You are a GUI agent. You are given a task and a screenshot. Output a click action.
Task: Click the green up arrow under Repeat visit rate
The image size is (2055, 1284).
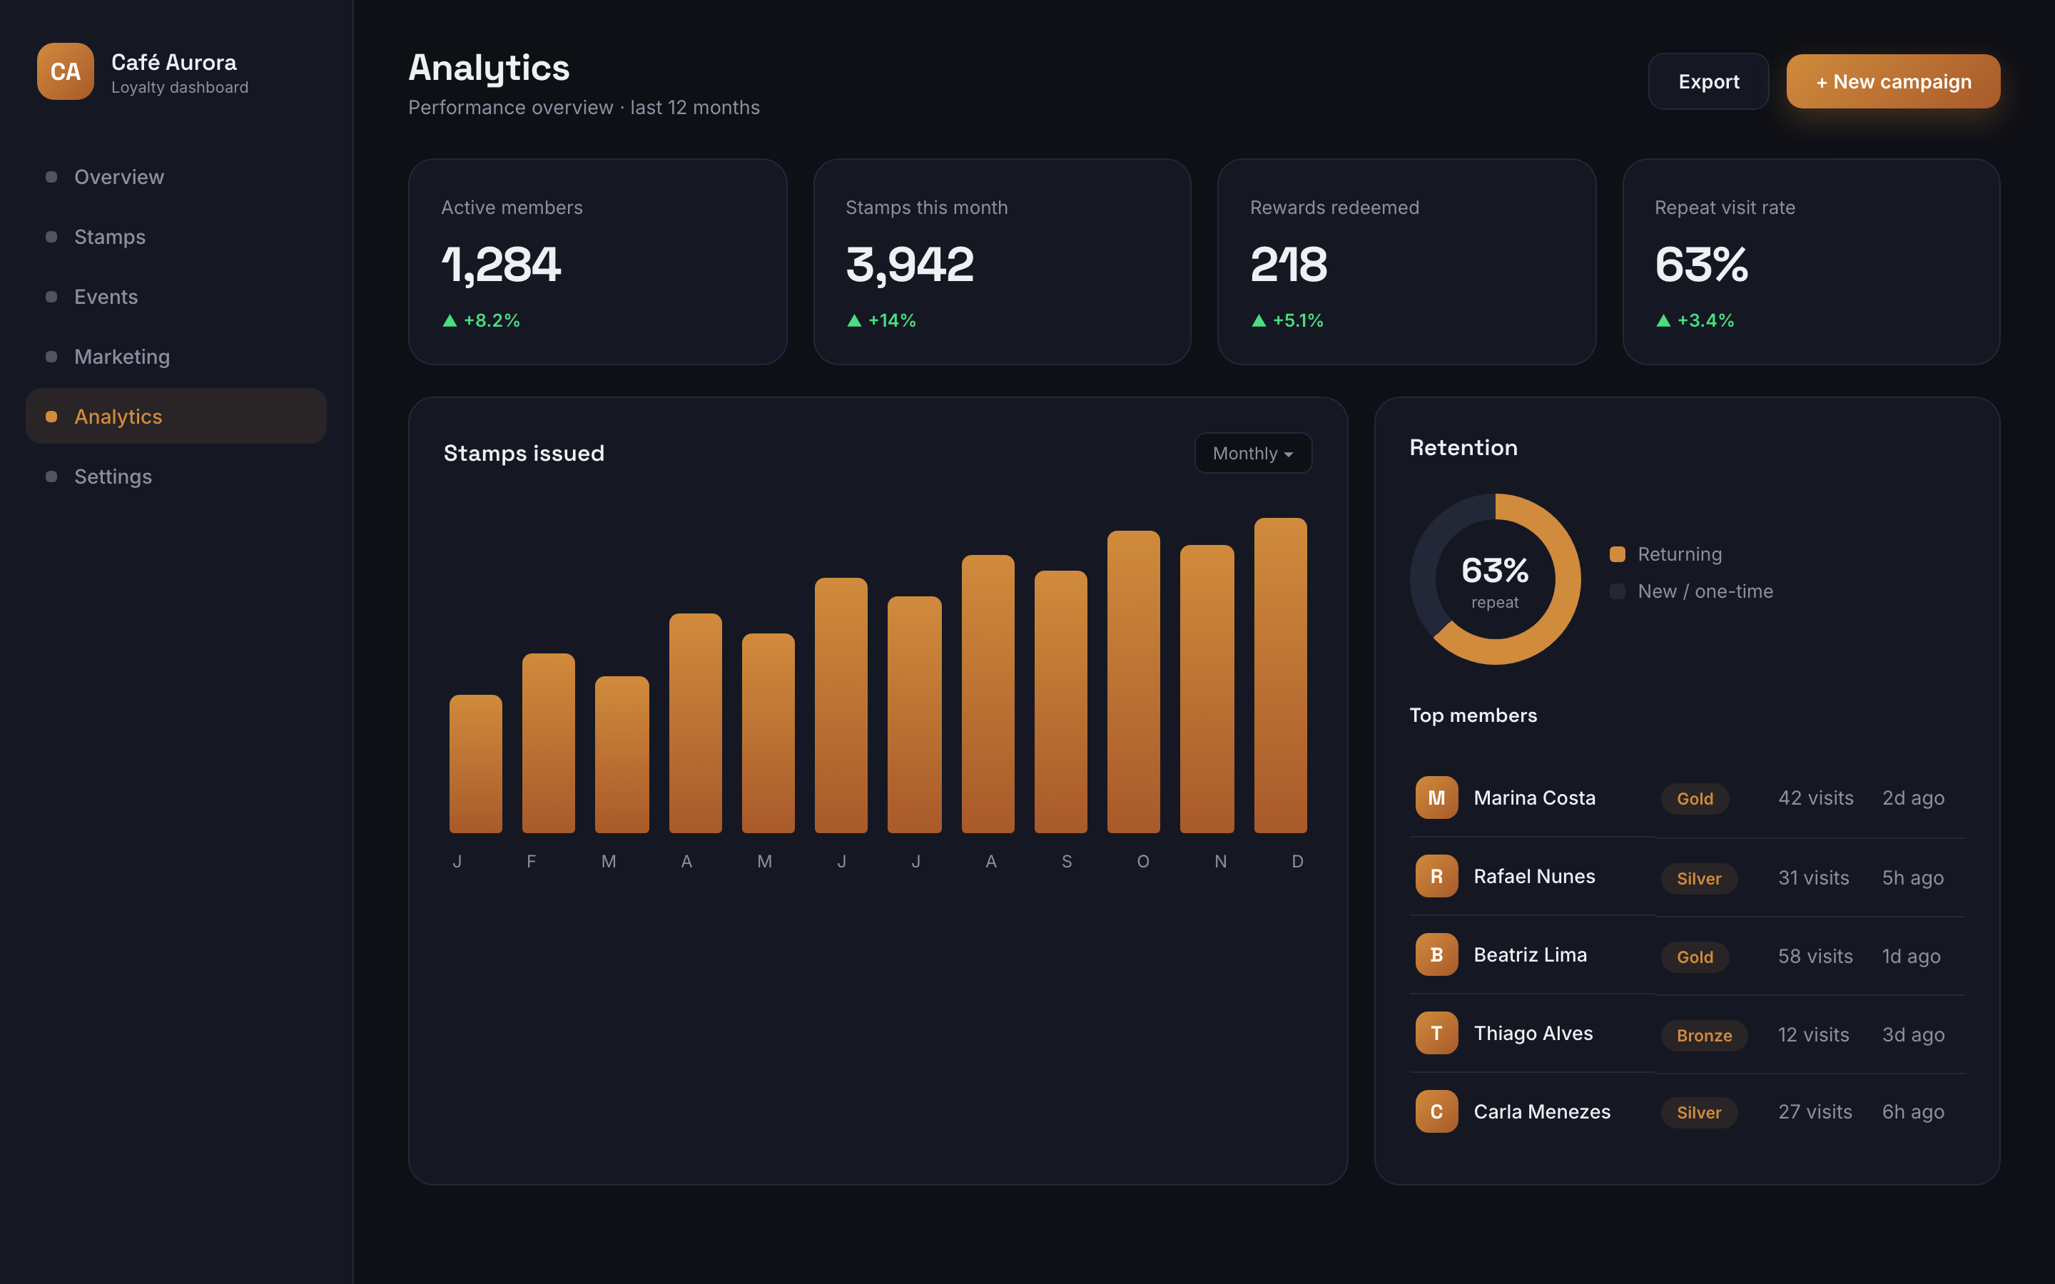point(1663,321)
